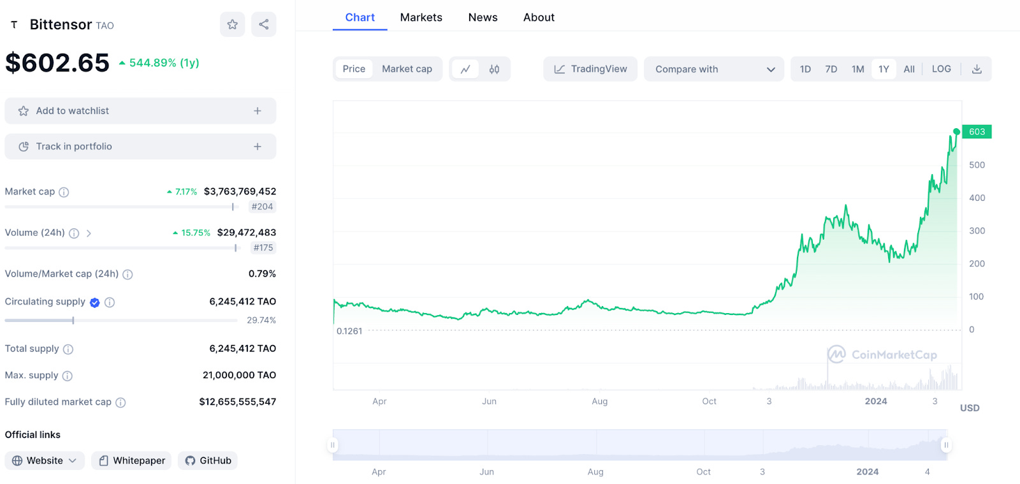Show Max. supply info icon
Viewport: 1020px width, 484px height.
tap(68, 376)
